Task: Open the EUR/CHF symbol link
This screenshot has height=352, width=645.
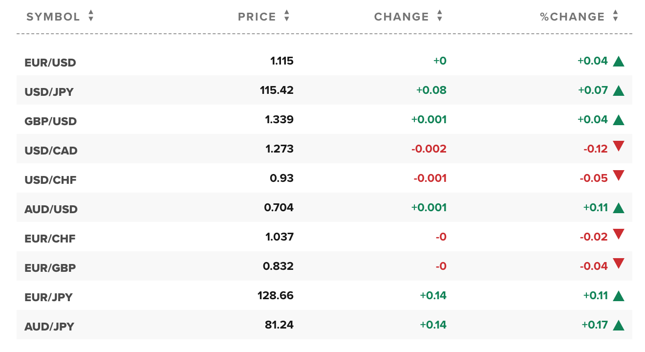Action: point(50,239)
